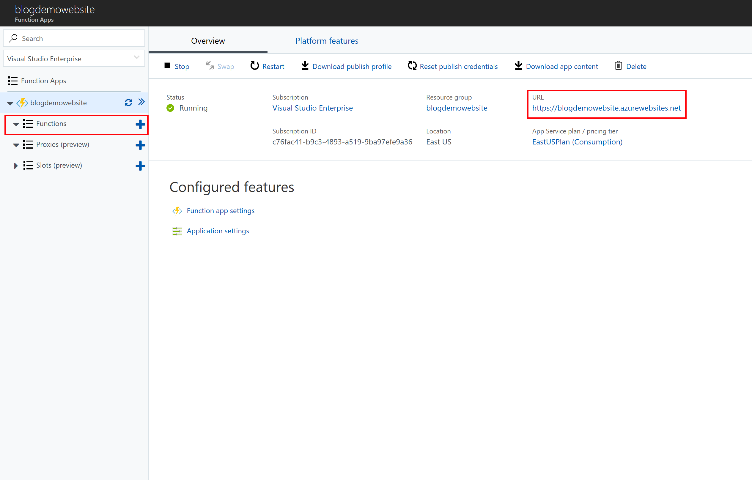
Task: Click the Reset publish credentials icon
Action: (412, 66)
